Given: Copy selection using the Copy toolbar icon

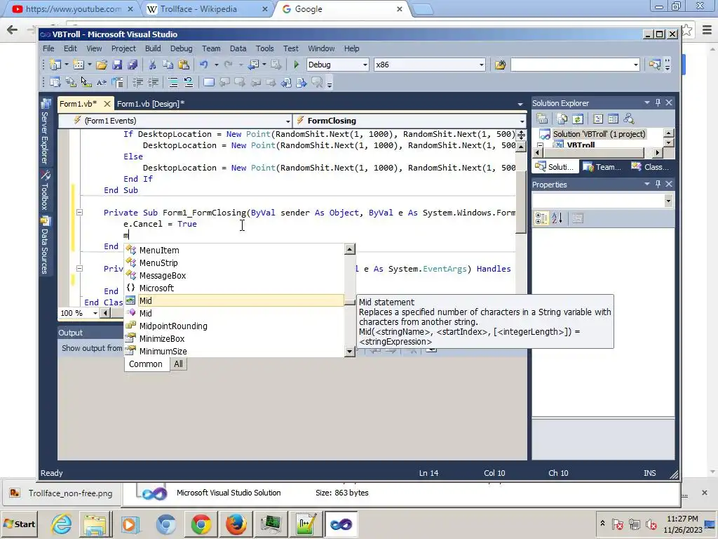Looking at the screenshot, I should tap(168, 65).
